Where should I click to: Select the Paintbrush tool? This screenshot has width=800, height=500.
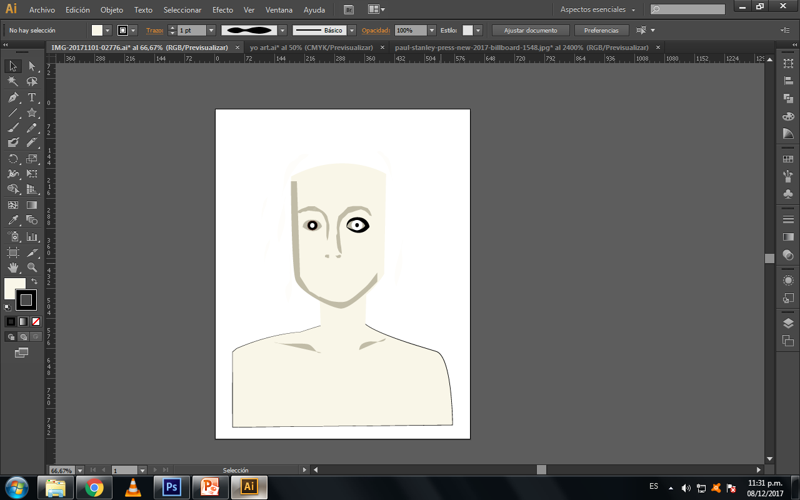click(x=12, y=128)
